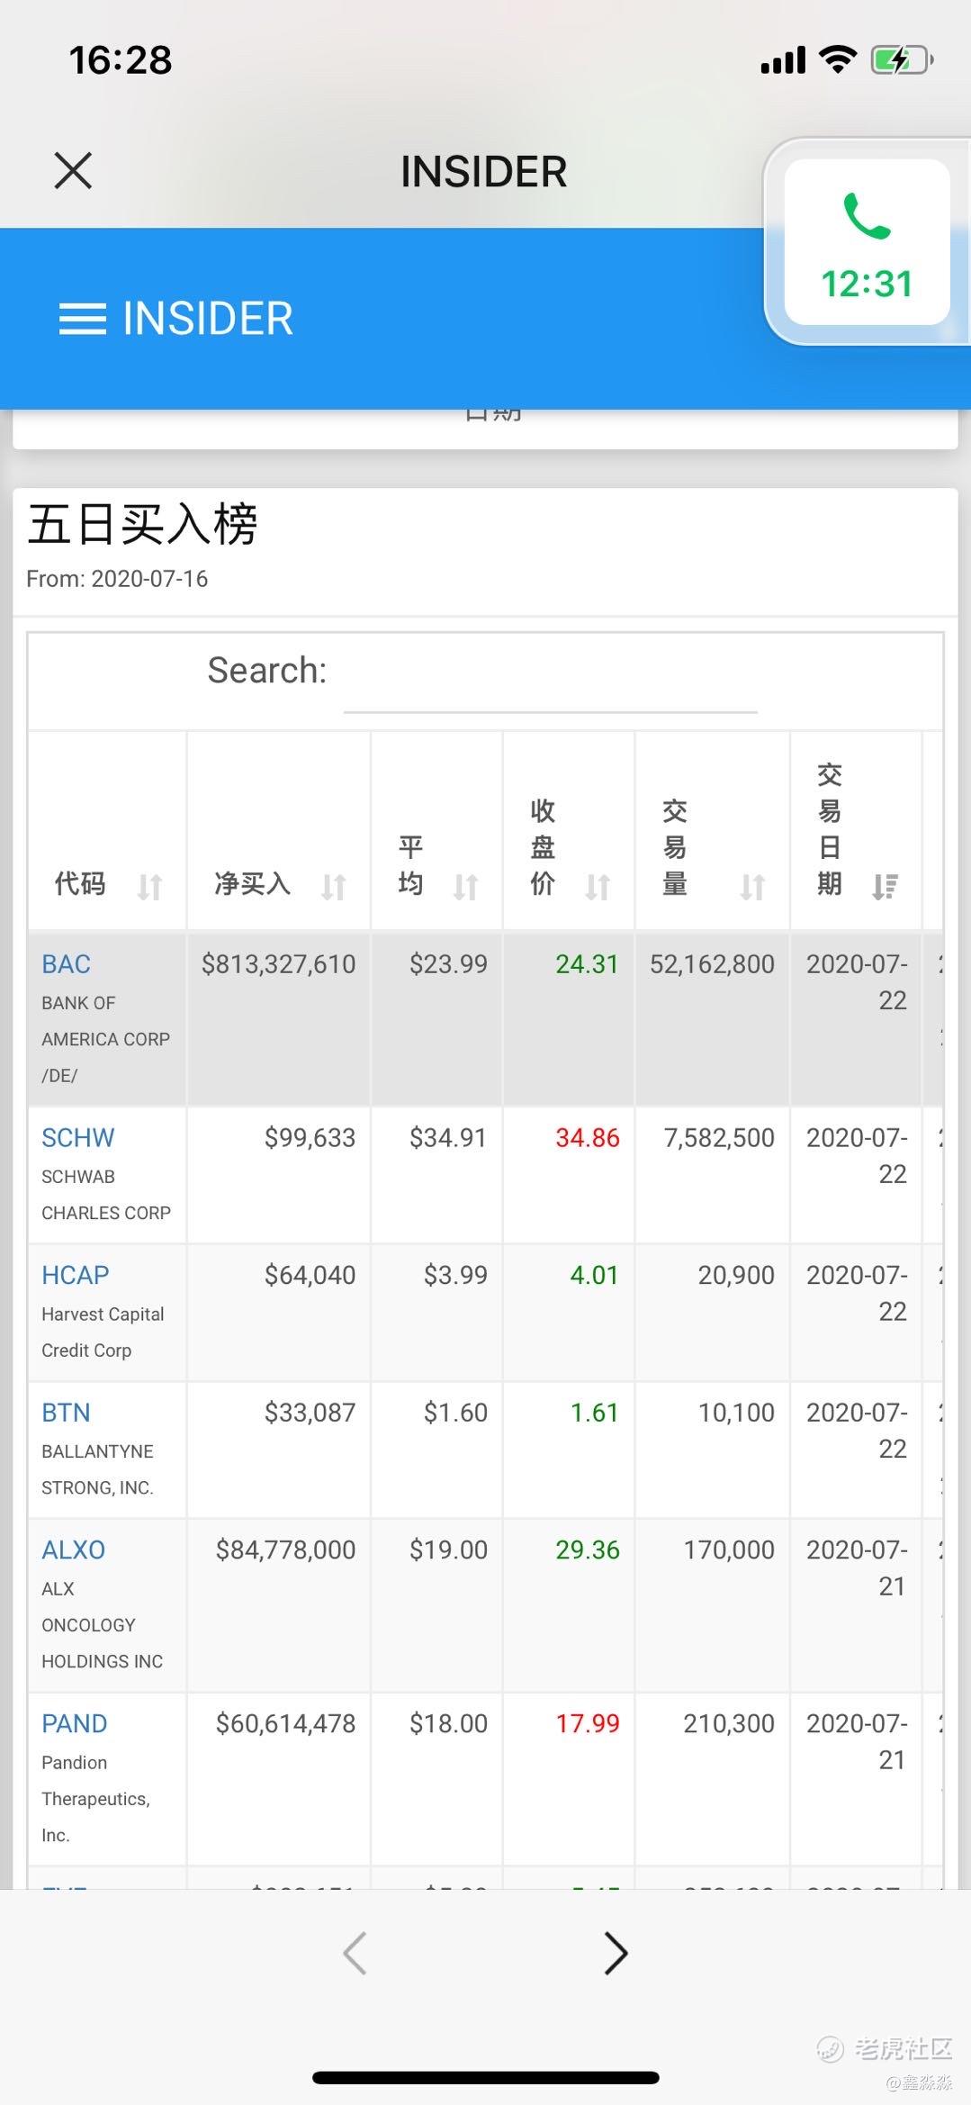Close the INSIDER page with X icon
Screen dimensions: 971x2105
[73, 170]
